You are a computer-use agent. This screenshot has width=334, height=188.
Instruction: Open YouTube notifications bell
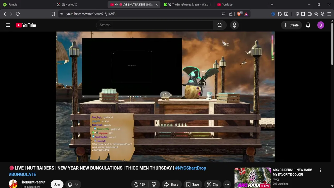(308, 25)
